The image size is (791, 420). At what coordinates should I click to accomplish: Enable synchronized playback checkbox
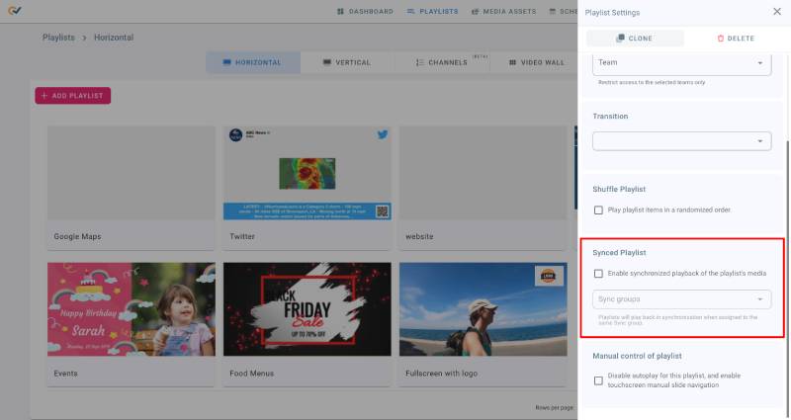pyautogui.click(x=598, y=274)
